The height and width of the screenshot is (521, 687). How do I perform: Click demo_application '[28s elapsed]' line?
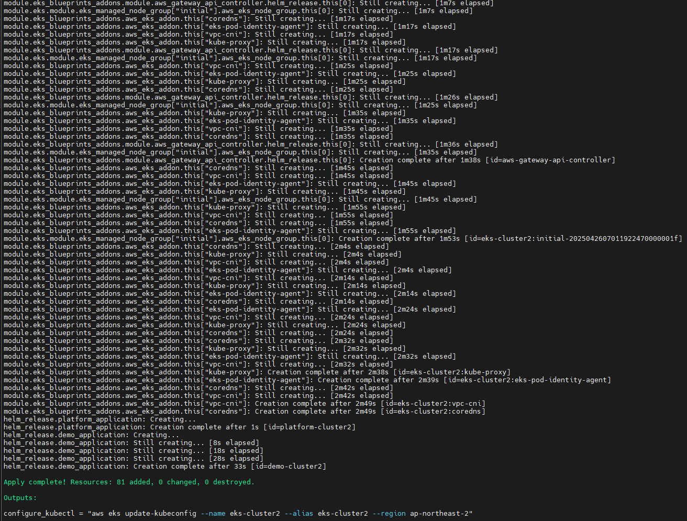tap(134, 458)
